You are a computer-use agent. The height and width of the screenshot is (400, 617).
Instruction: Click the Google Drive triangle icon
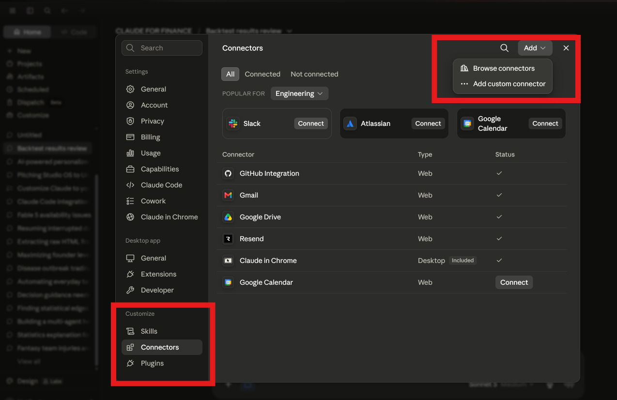228,217
